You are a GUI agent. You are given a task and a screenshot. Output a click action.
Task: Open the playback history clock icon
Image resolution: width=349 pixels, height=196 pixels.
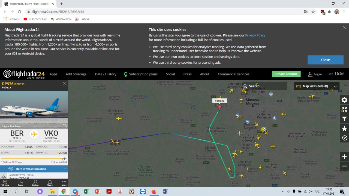point(344,138)
